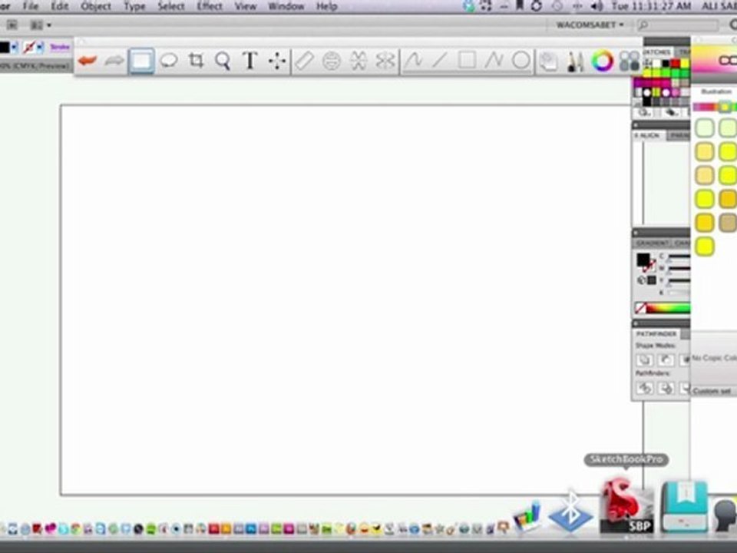The image size is (737, 553).
Task: Open the Help menu
Action: [327, 7]
